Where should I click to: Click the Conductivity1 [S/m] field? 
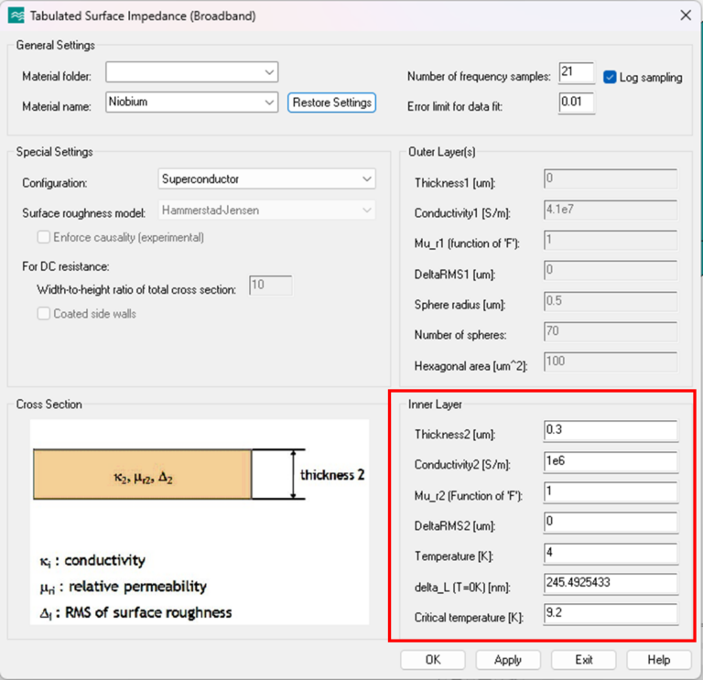611,210
